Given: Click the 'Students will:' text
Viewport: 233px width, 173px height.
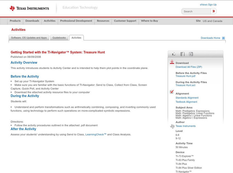Looking at the screenshot, I should coord(19,101).
